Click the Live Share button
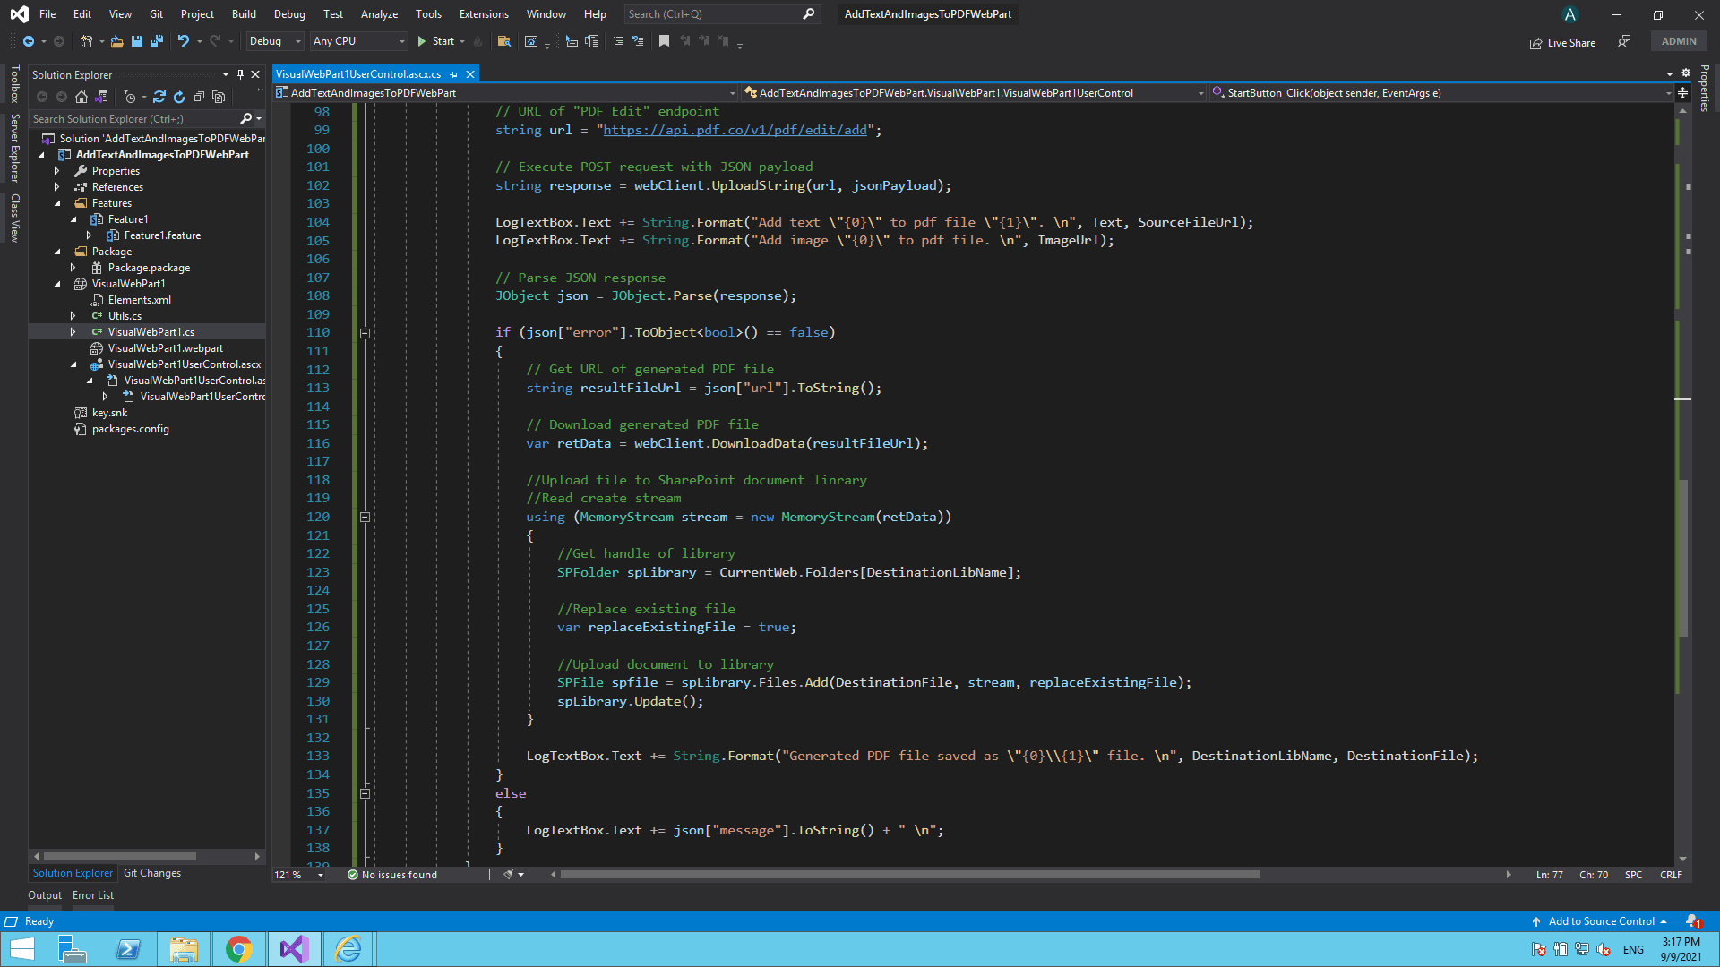The image size is (1720, 967). (x=1563, y=42)
